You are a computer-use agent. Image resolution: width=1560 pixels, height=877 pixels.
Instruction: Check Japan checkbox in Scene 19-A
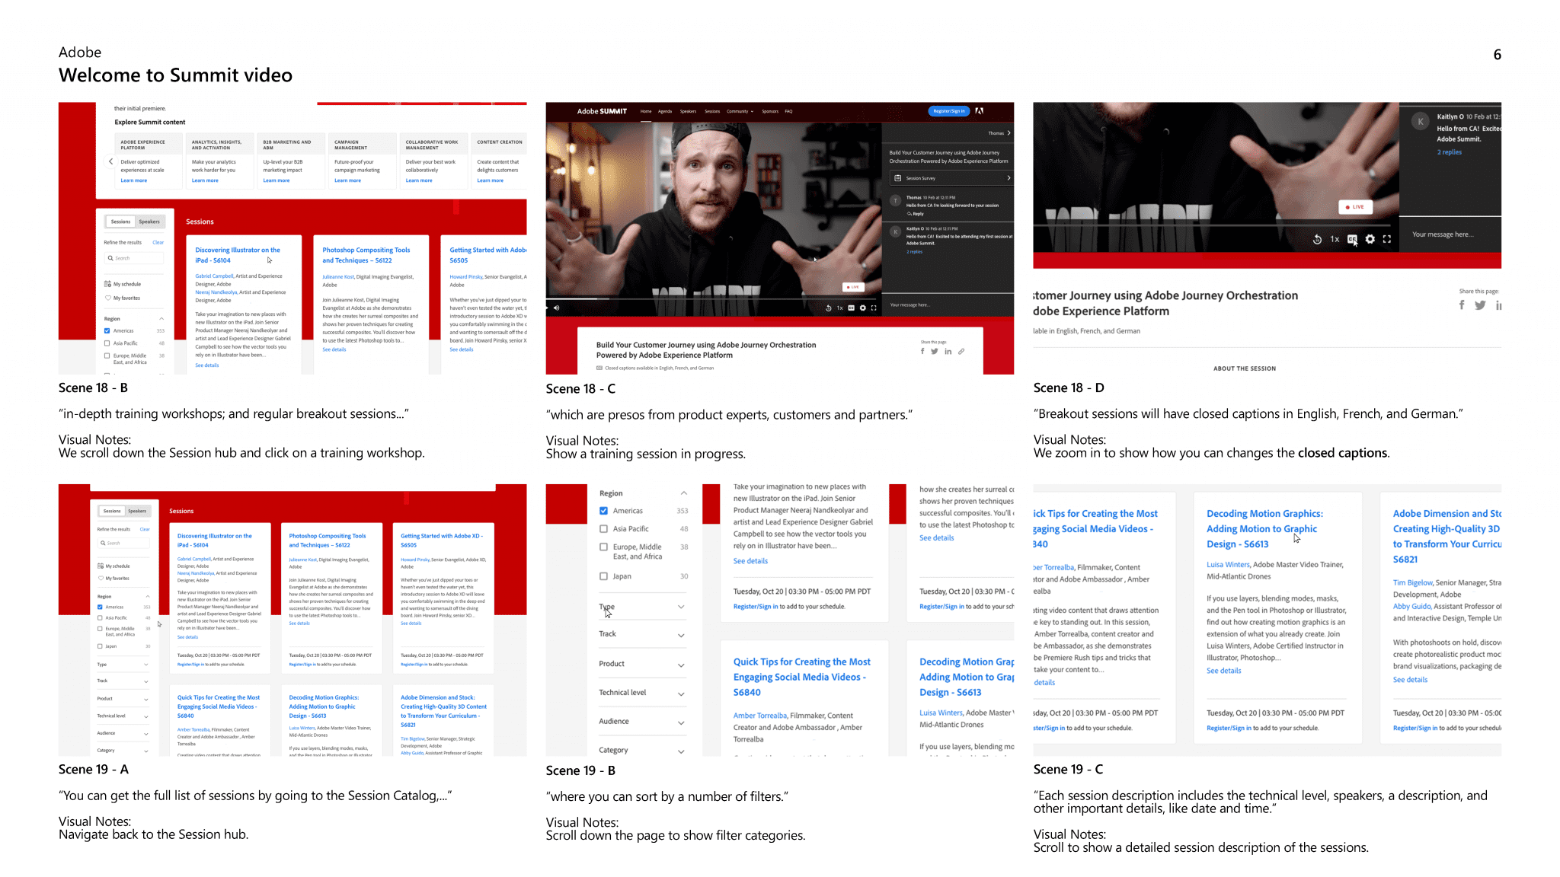point(100,646)
